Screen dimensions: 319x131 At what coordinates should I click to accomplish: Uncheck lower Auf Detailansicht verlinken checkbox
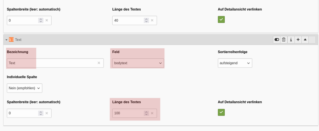pos(221,112)
